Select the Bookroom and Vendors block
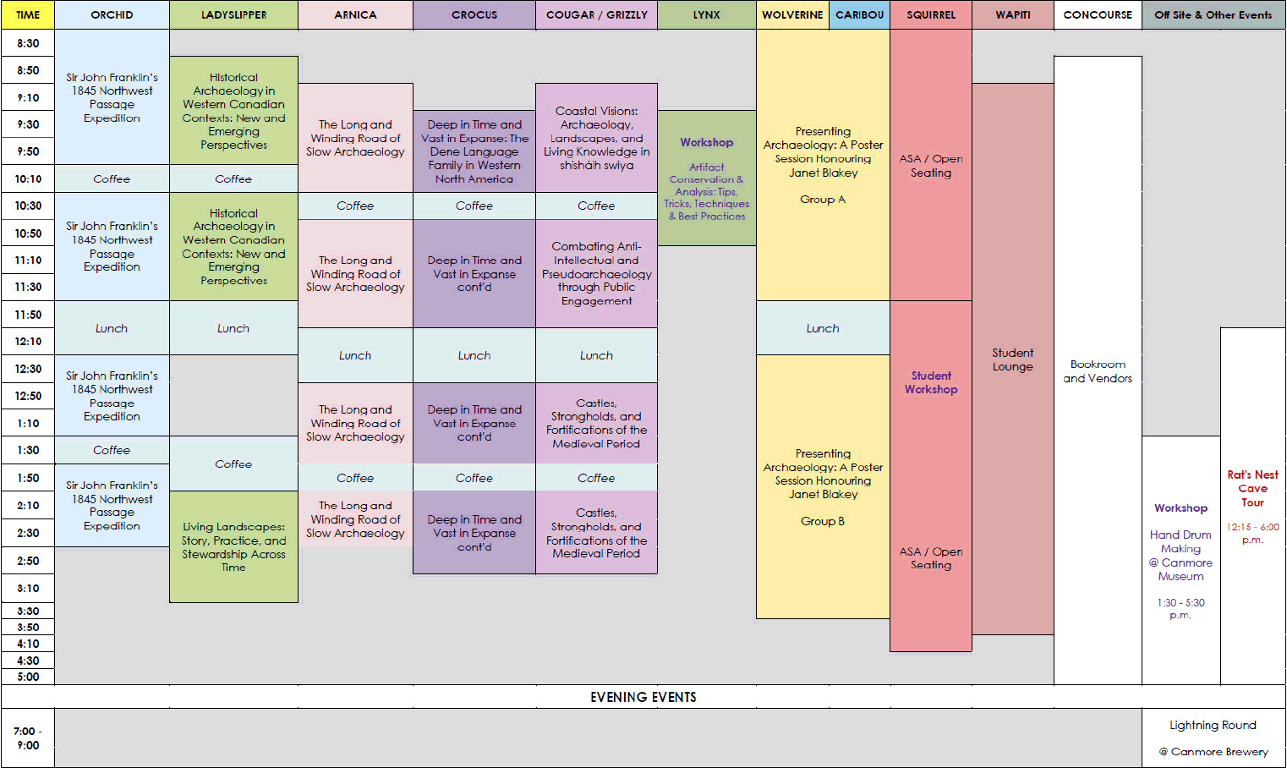The height and width of the screenshot is (768, 1287). tap(1098, 371)
